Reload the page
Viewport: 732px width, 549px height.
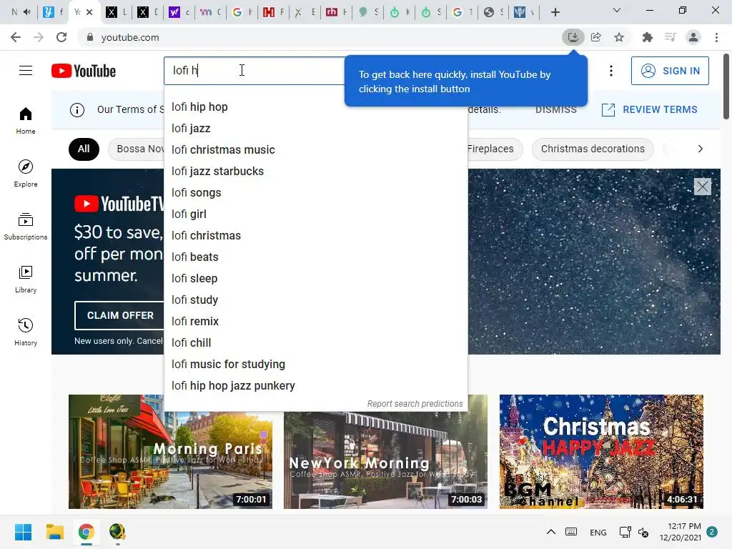[61, 37]
